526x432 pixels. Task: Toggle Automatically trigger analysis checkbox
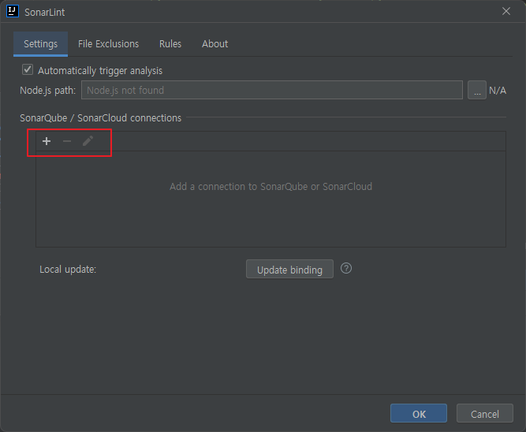[28, 69]
